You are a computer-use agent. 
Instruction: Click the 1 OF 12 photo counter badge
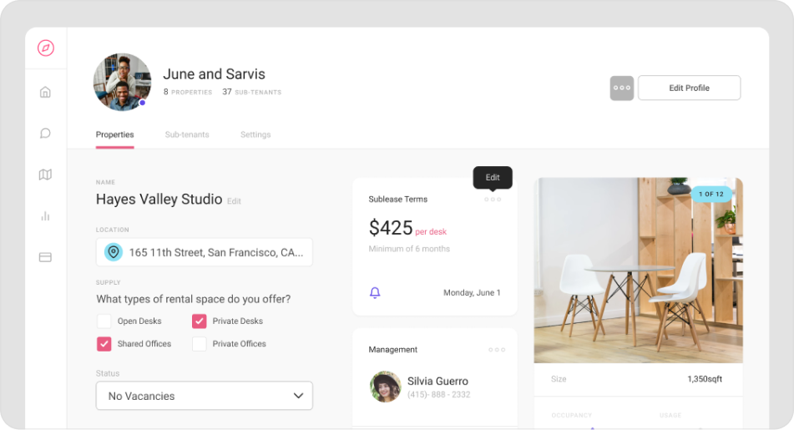[x=711, y=194]
